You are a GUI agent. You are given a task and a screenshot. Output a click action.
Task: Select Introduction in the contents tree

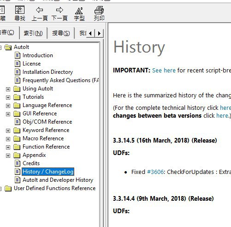click(38, 55)
